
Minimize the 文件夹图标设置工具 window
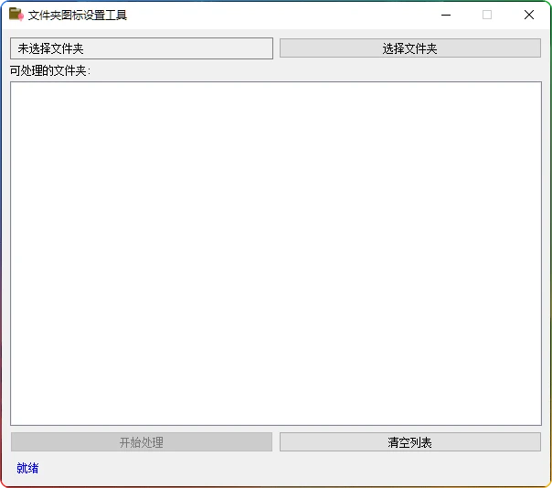[446, 15]
